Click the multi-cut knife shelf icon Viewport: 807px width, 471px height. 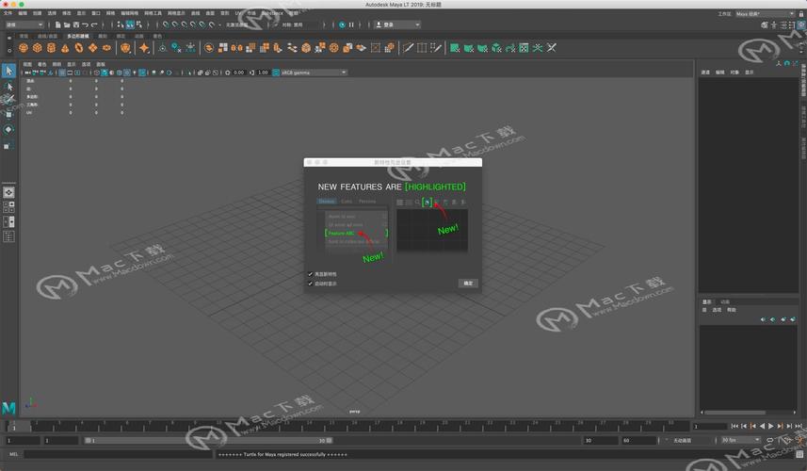coord(408,48)
